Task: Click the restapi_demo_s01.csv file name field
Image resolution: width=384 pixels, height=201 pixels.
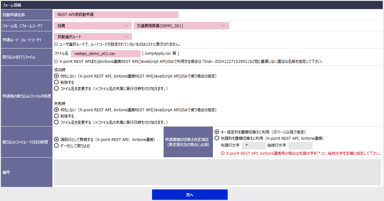Action: point(105,53)
